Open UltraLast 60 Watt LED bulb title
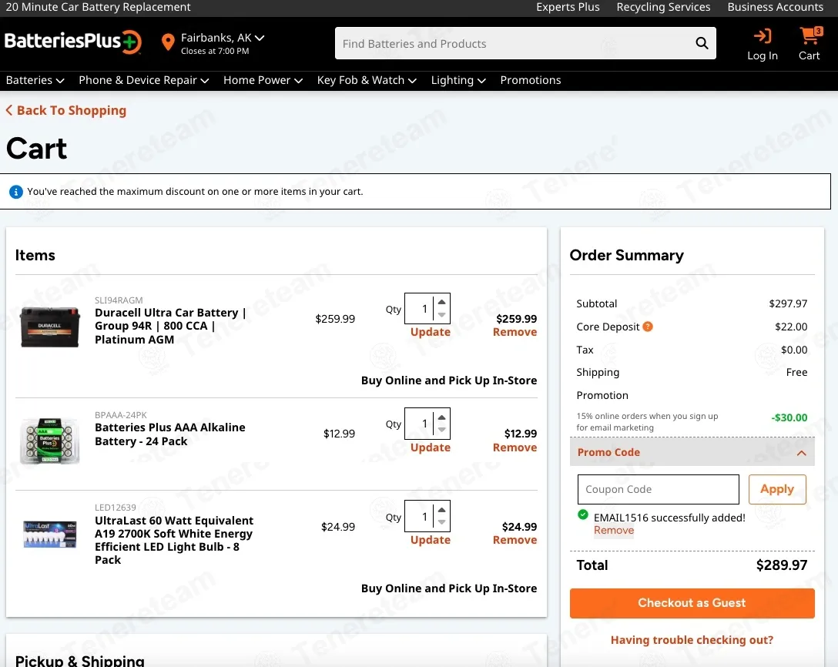Screen dimensions: 838x667 [174, 540]
